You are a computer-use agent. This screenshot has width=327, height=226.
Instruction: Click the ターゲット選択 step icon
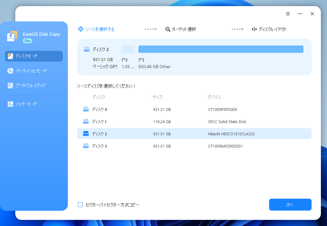tap(167, 29)
